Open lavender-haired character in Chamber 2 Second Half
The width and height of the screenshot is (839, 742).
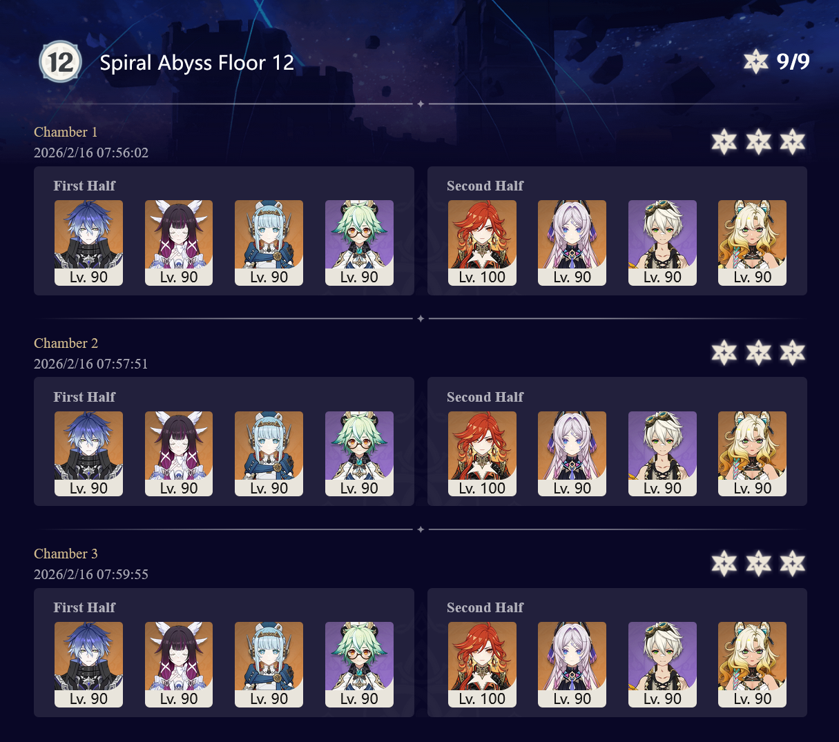572,454
